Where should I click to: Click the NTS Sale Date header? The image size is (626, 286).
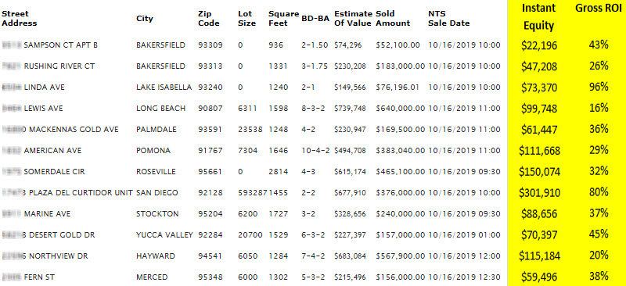tap(448, 18)
